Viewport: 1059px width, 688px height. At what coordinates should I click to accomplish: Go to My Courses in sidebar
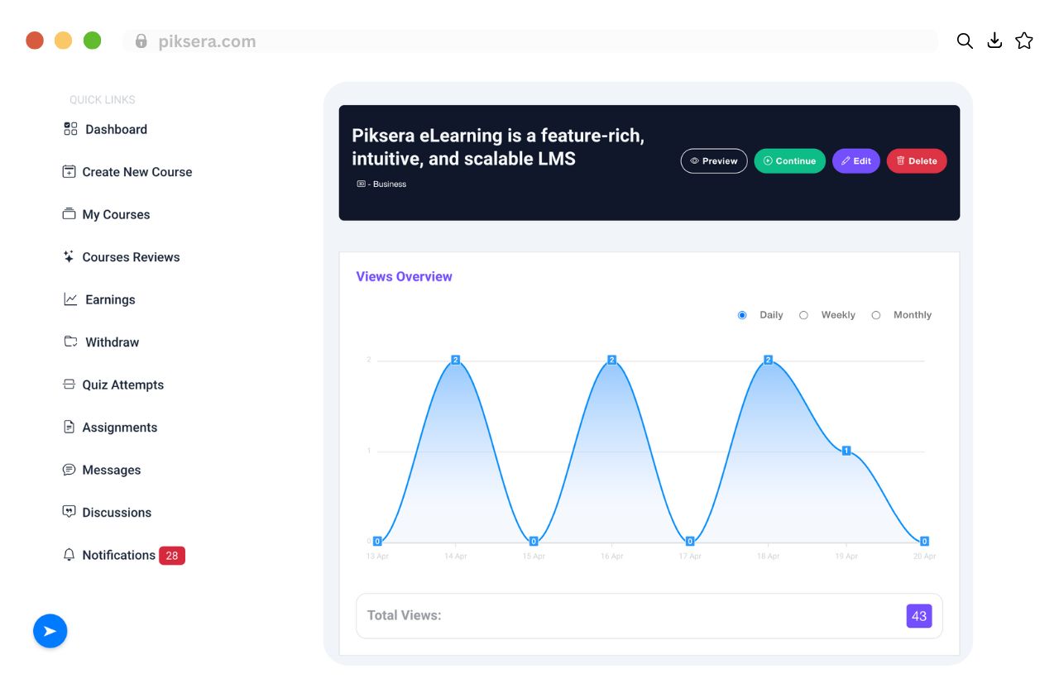coord(107,214)
